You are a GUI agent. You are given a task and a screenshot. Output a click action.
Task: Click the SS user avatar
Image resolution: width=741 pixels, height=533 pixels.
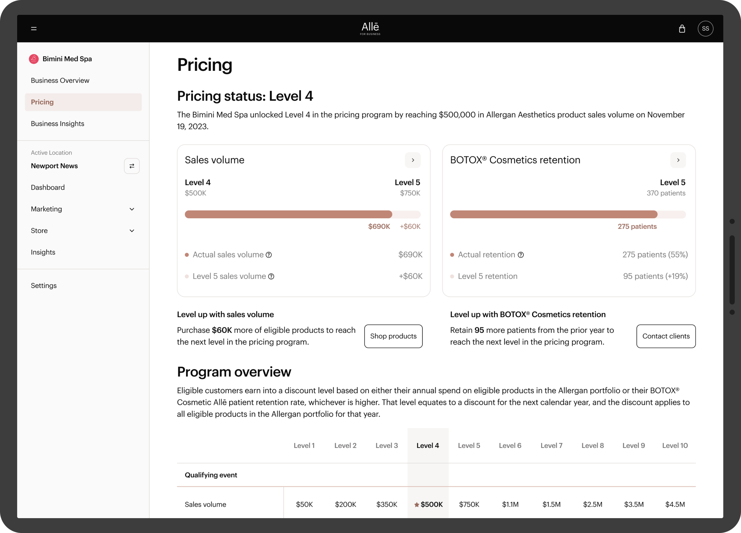pyautogui.click(x=705, y=29)
